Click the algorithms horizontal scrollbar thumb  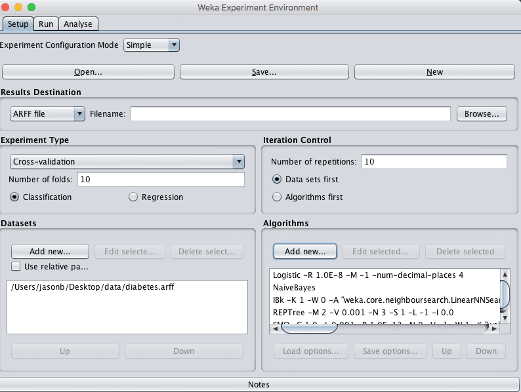[309, 328]
